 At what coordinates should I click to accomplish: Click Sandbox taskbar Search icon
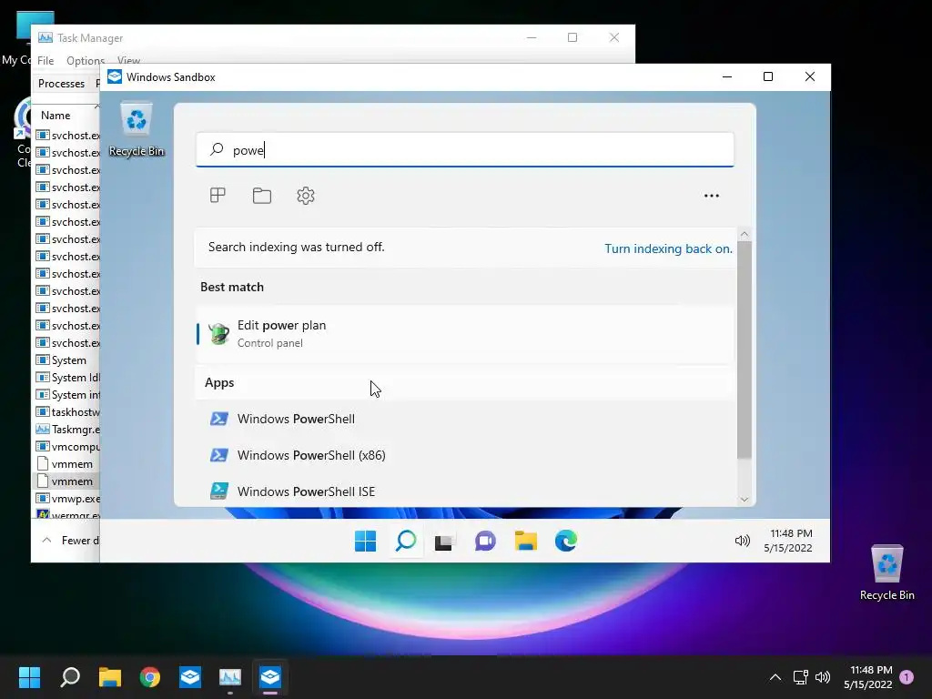(x=406, y=541)
